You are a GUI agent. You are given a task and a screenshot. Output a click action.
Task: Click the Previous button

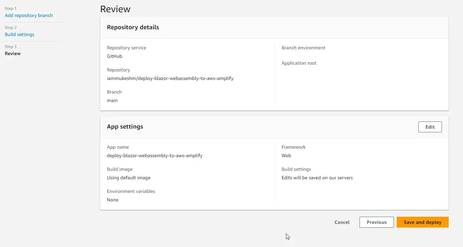point(377,222)
